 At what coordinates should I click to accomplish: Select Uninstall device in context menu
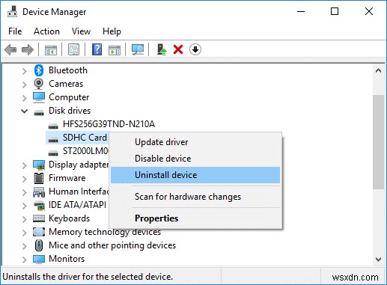click(x=195, y=175)
